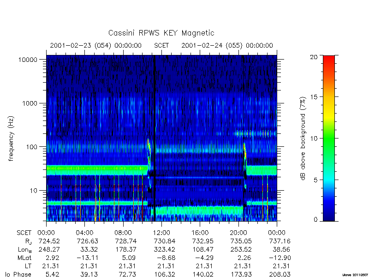This screenshot has width=369, height=277.
Task: Click the RJ value 726.63
Action: [88, 241]
